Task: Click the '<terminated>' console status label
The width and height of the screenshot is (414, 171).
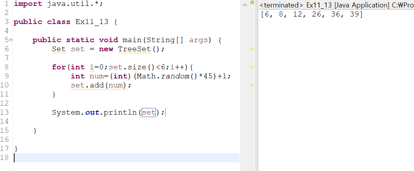Action: (281, 5)
